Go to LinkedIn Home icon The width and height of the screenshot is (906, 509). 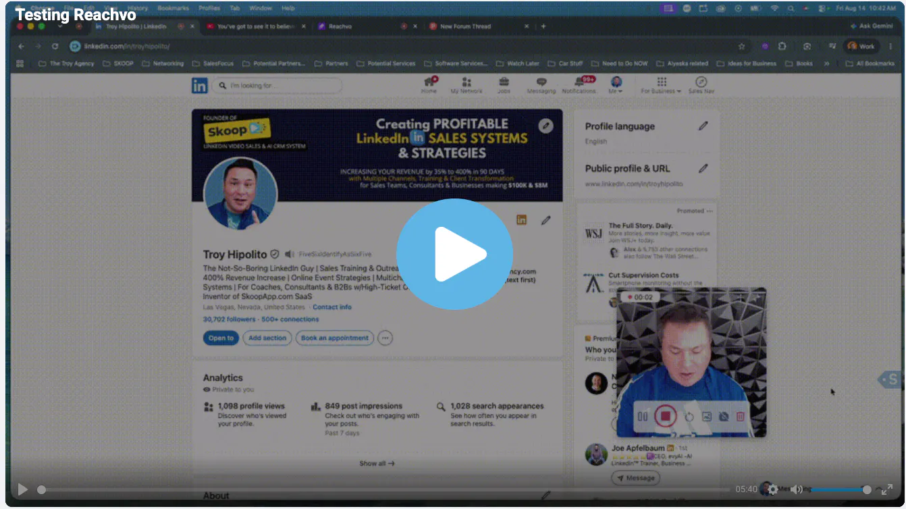click(429, 85)
